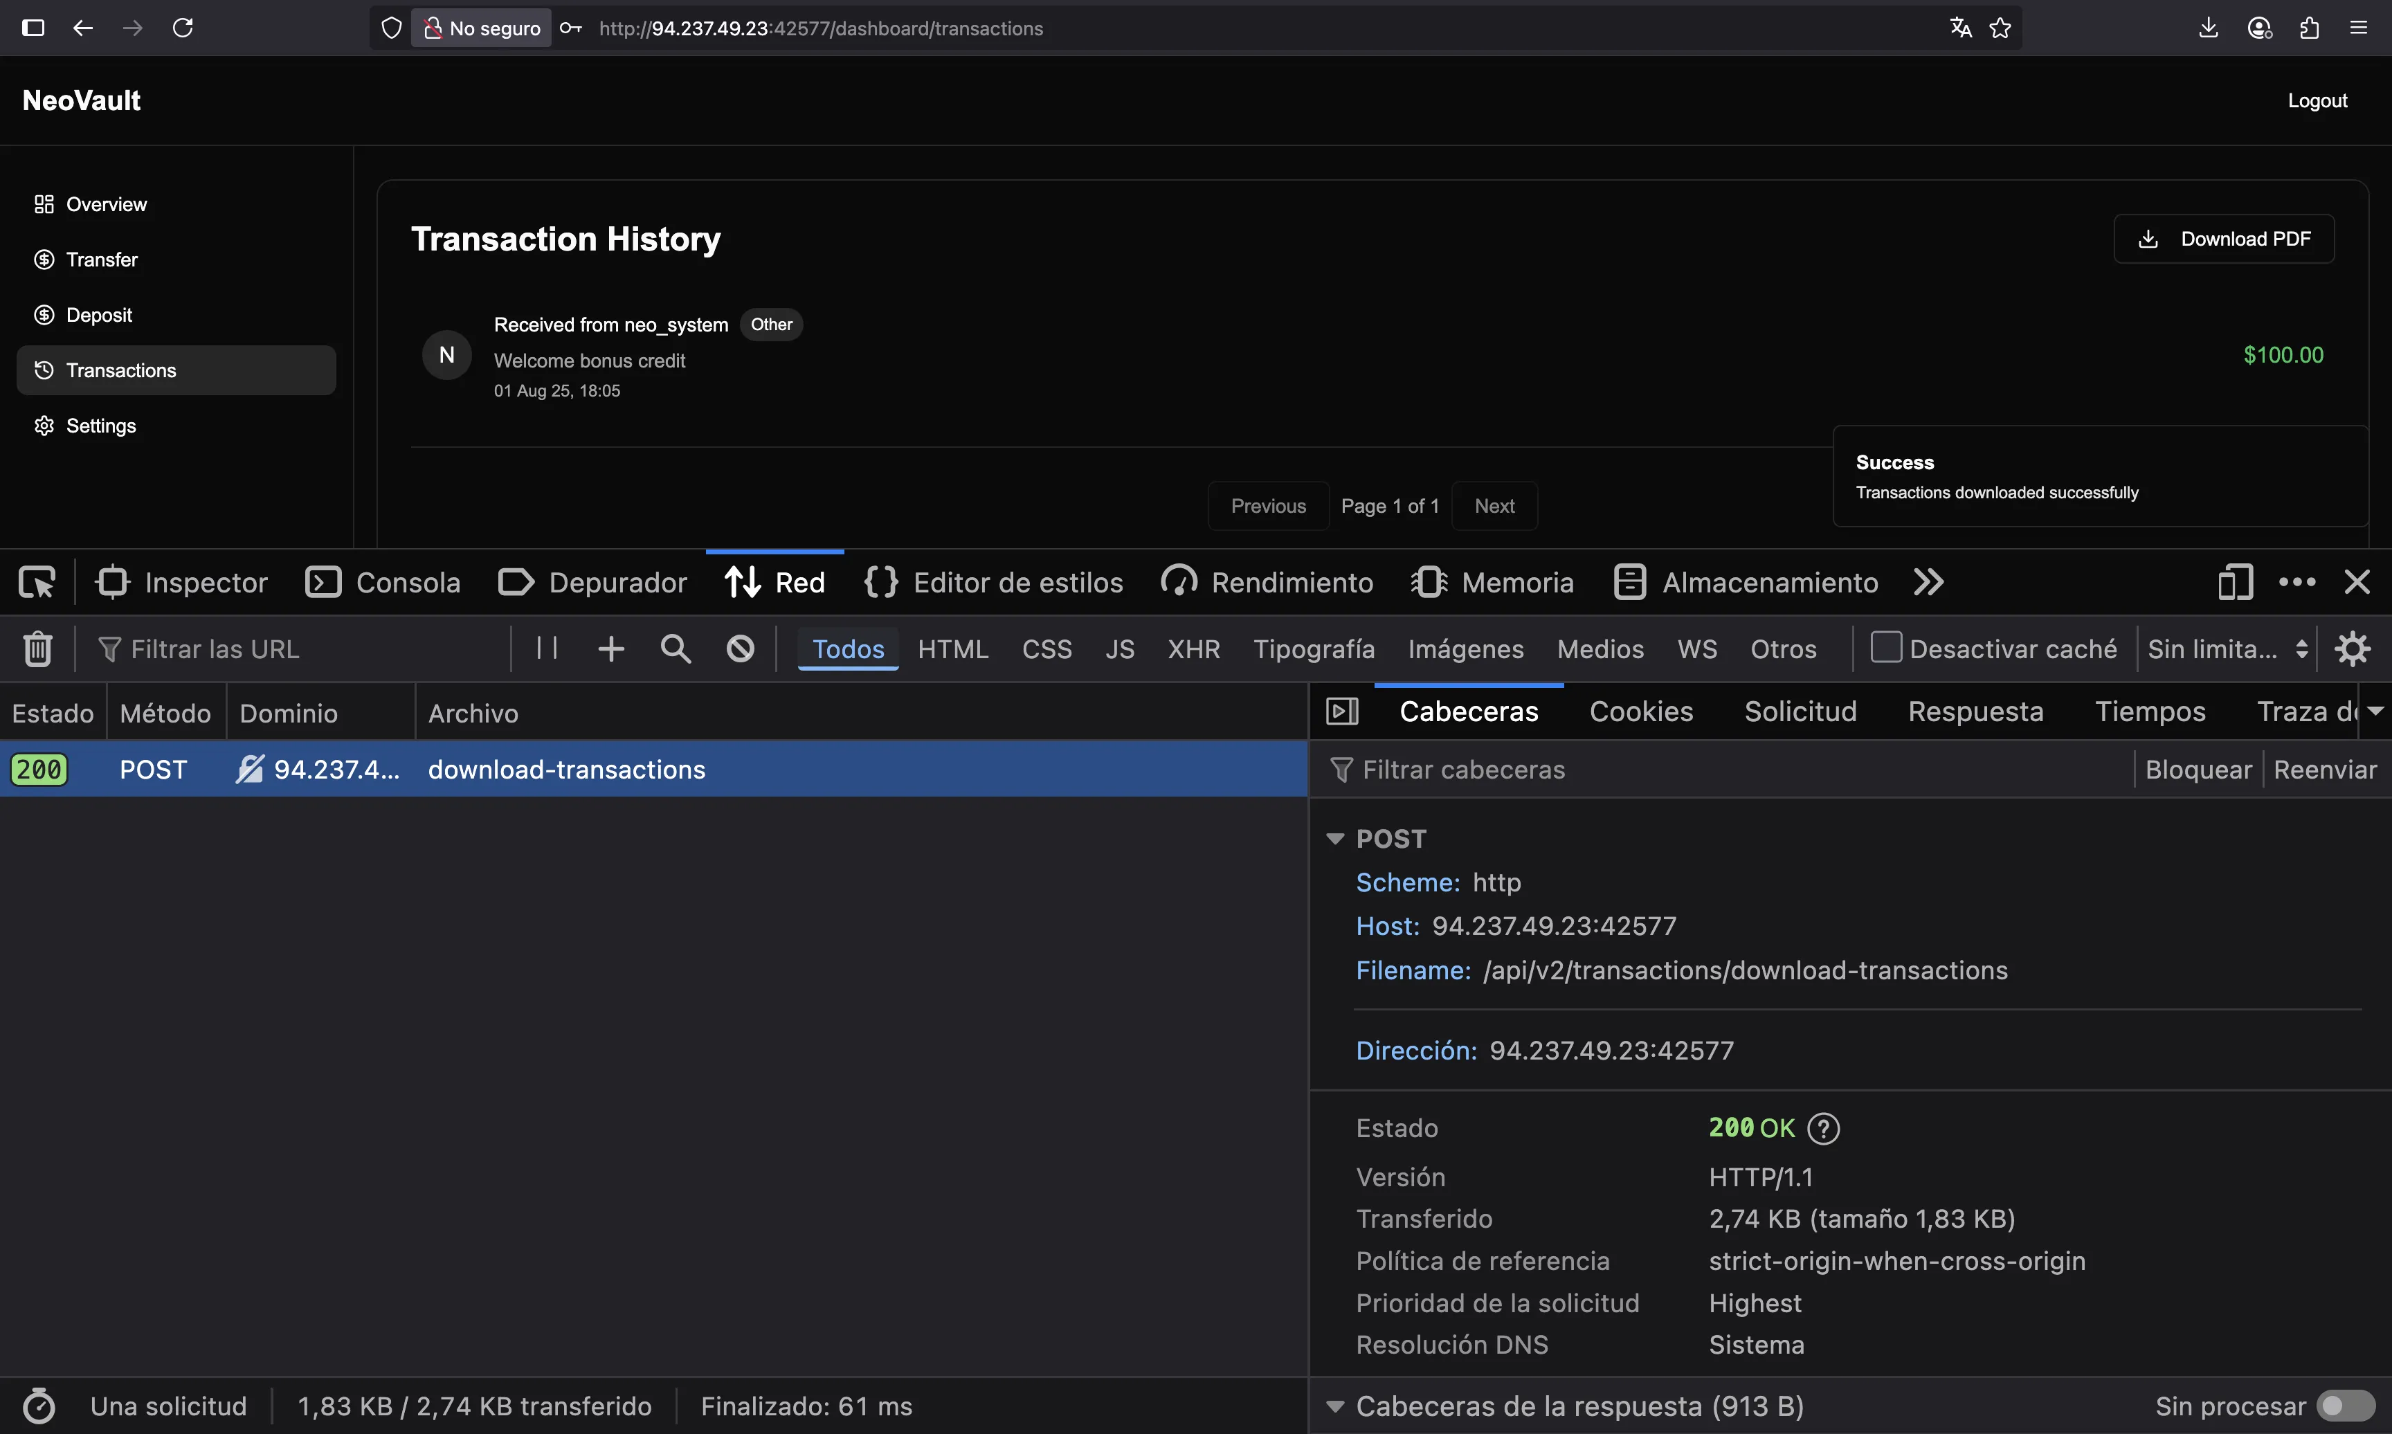Select the download-transactions request row
Screen dimensions: 2392x1434
(x=654, y=769)
